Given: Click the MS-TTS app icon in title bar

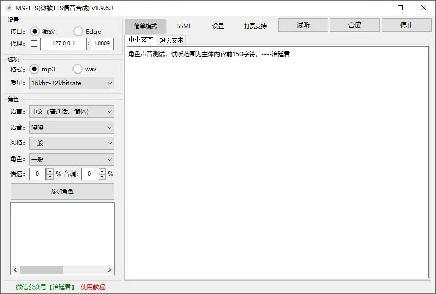Looking at the screenshot, I should pos(8,8).
